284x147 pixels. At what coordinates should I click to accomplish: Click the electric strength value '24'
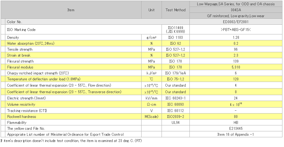coord(236,98)
